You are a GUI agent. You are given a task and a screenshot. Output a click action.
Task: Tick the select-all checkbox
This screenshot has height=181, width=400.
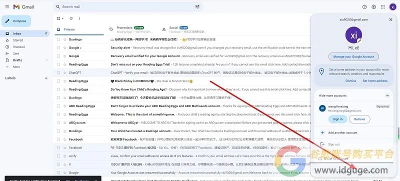coord(58,18)
